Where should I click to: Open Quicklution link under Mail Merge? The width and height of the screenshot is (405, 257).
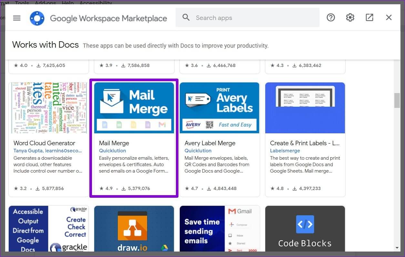pos(112,150)
